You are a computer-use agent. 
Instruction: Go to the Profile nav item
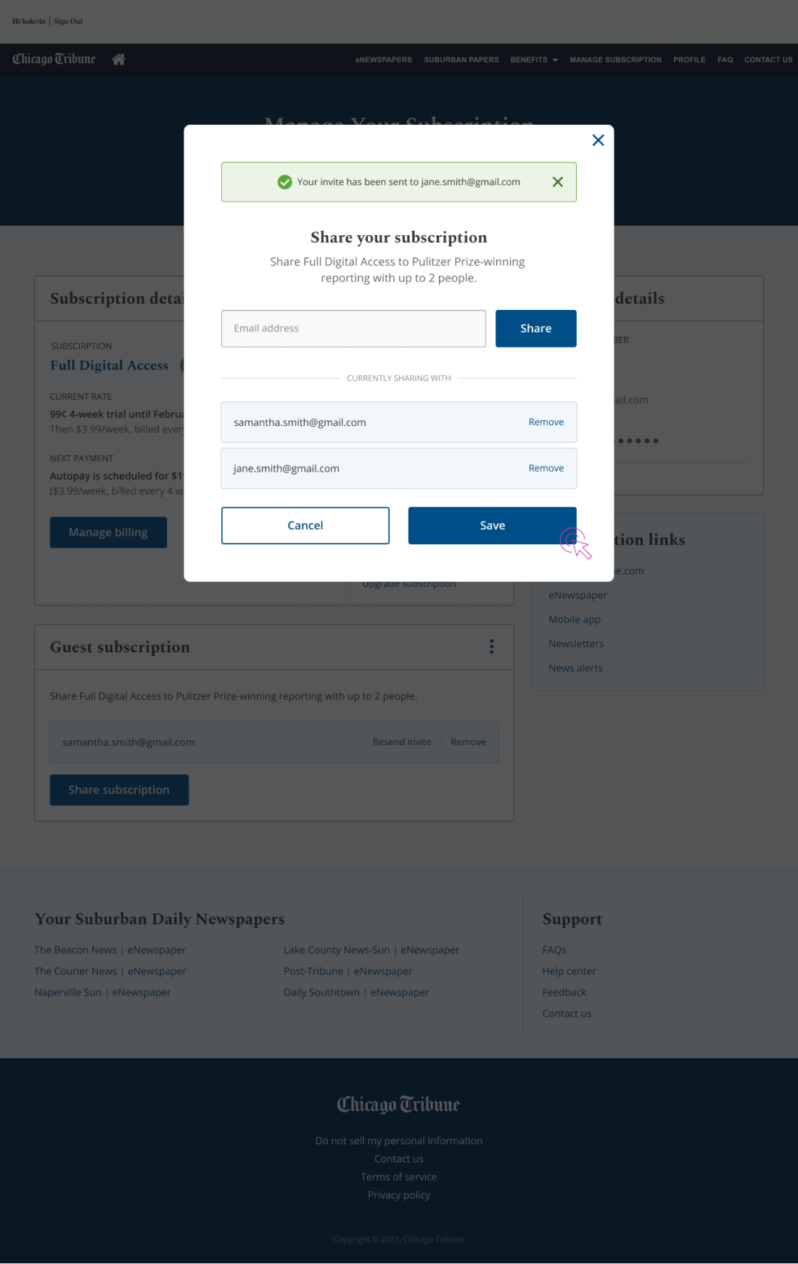click(689, 59)
